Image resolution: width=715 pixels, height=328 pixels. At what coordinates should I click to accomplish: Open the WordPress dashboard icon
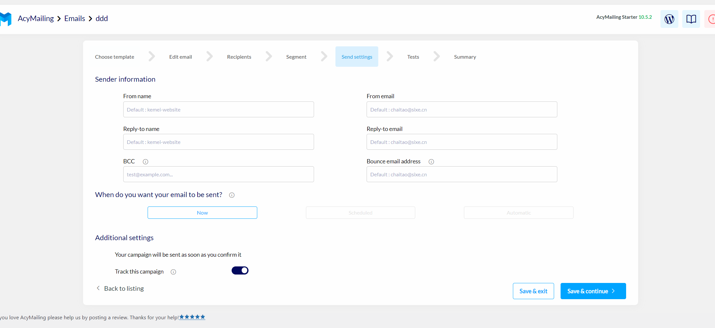[669, 19]
